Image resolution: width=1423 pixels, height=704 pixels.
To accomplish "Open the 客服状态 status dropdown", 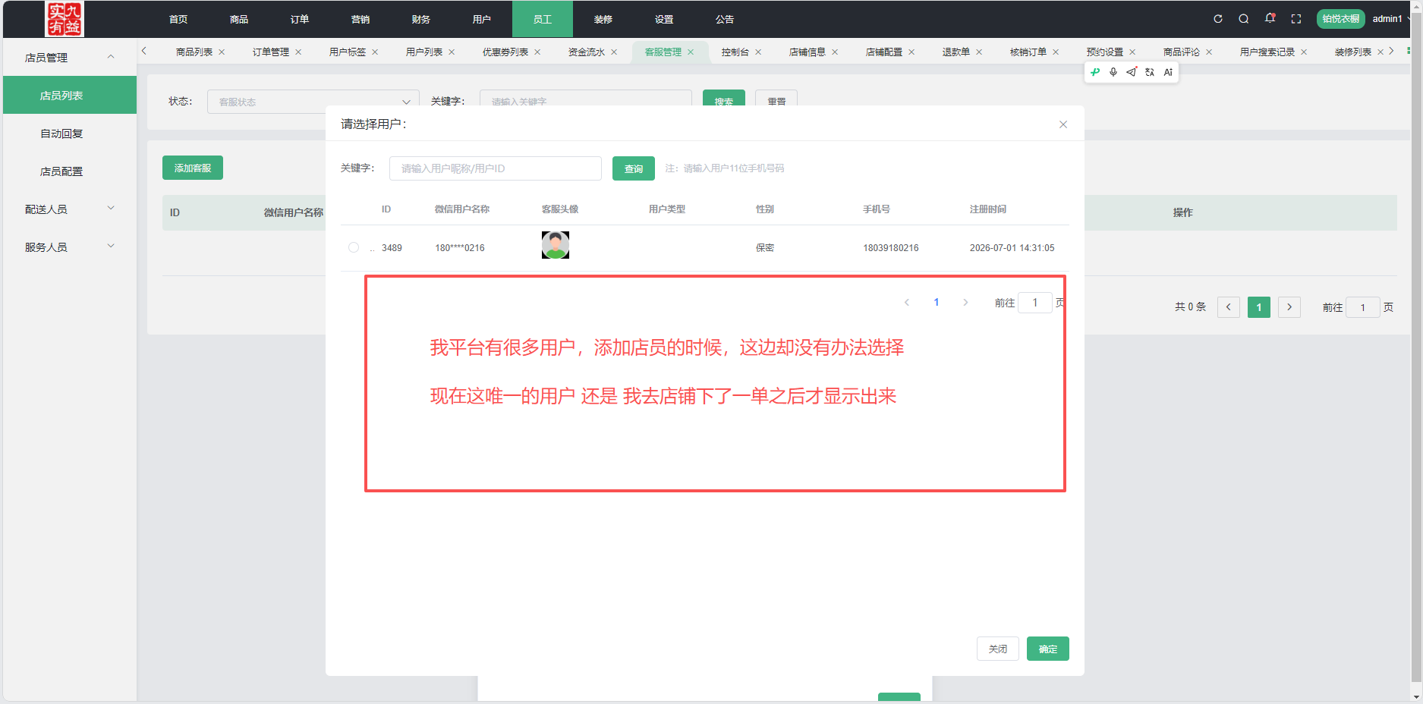I will [x=313, y=102].
